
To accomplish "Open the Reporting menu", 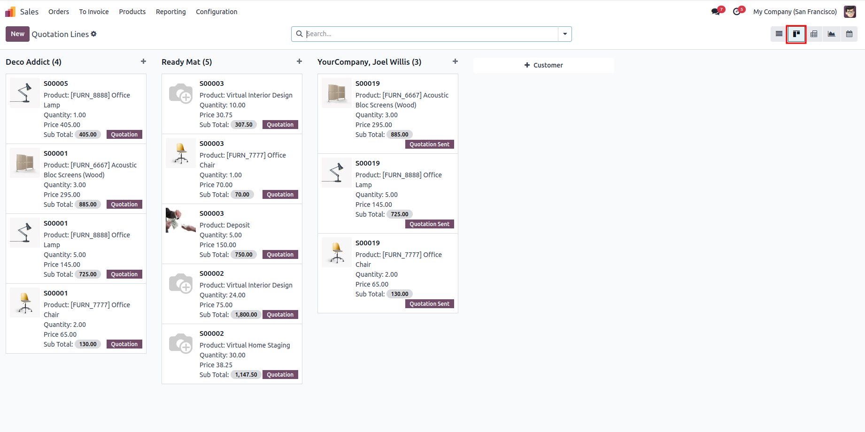I will pyautogui.click(x=170, y=12).
